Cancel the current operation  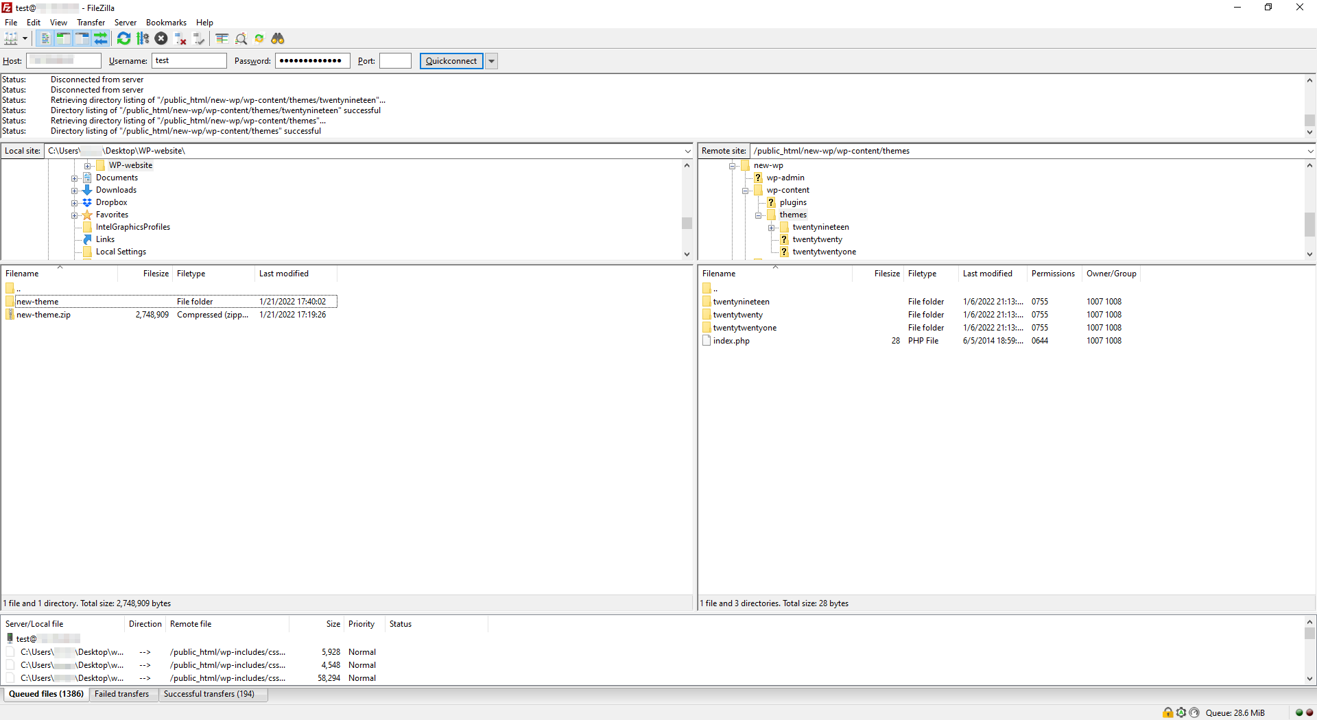161,39
